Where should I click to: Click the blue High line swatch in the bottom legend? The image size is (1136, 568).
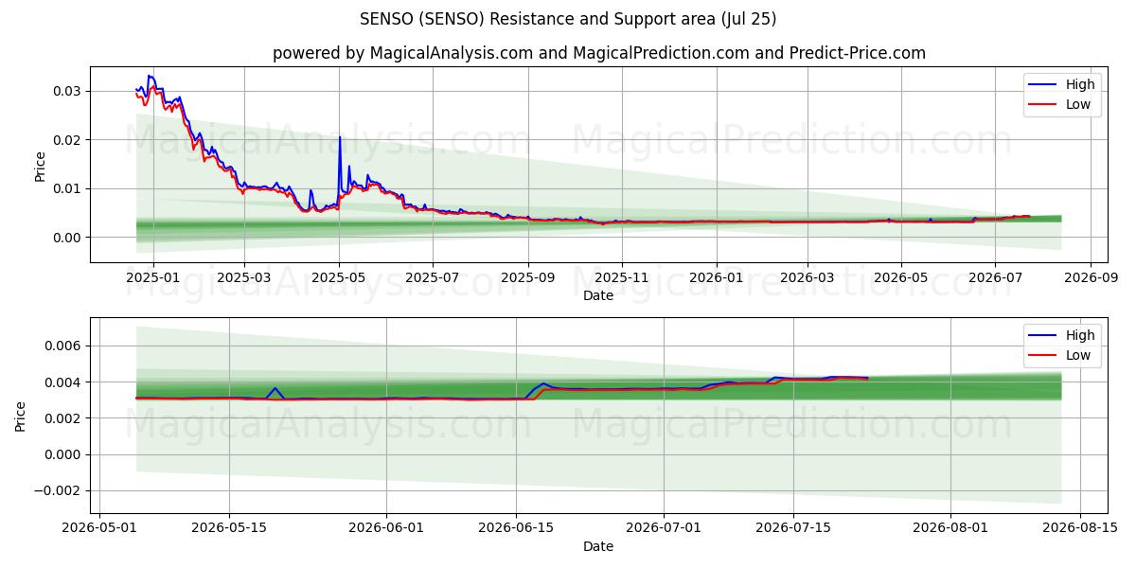pos(1043,336)
